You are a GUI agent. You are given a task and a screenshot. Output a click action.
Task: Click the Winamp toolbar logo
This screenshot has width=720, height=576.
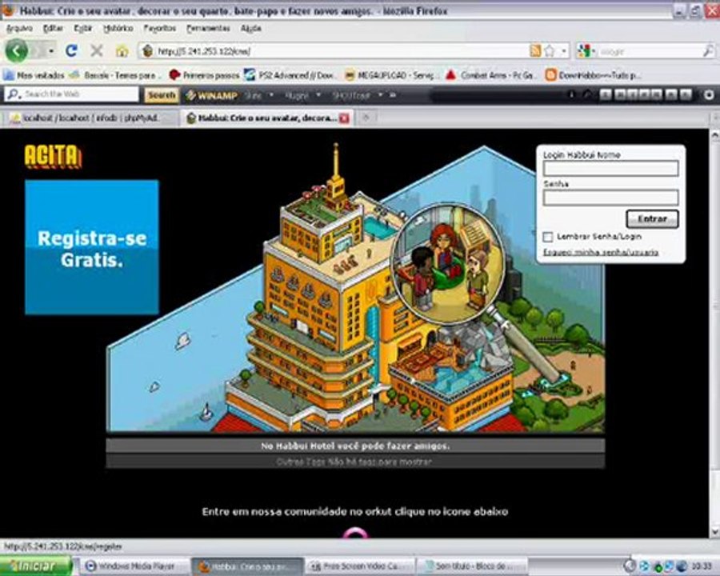point(212,95)
